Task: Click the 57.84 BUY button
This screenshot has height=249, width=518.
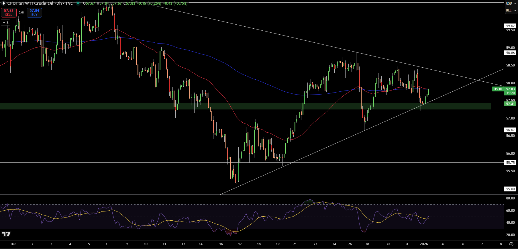Action: click(x=34, y=13)
